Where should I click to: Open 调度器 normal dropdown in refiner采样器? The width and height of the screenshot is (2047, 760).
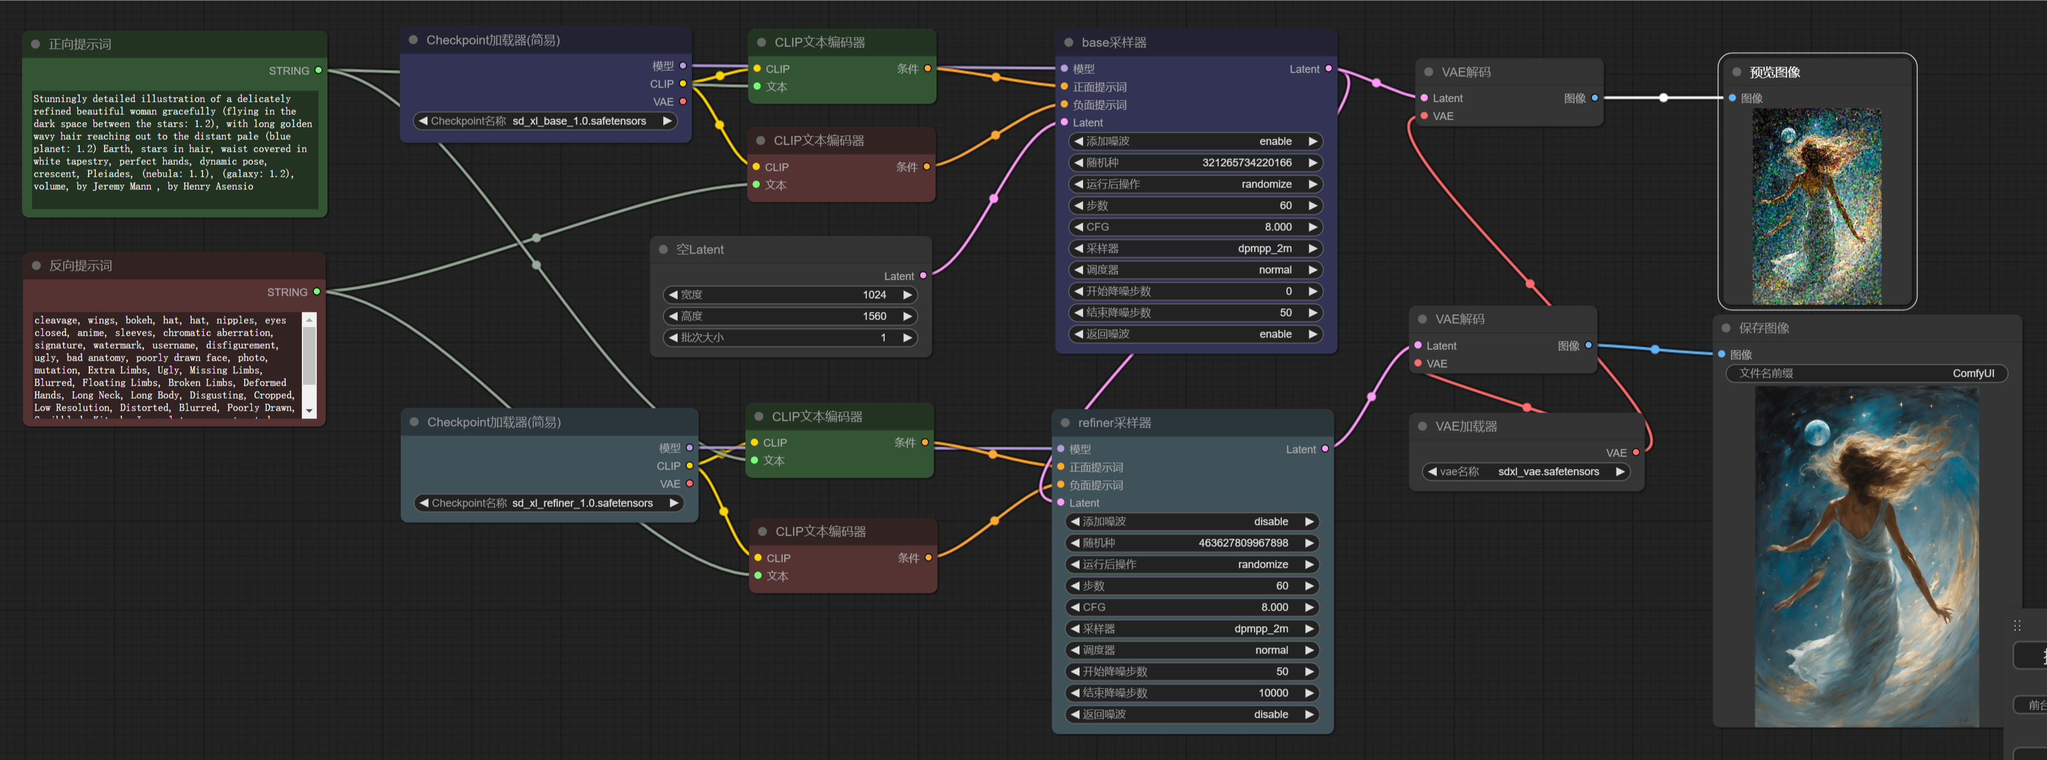click(1191, 650)
